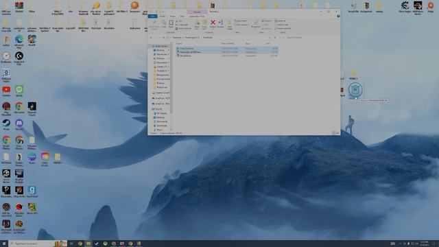Click the red Delete icon in Explorer ribbon
The image size is (439, 247).
(213, 23)
